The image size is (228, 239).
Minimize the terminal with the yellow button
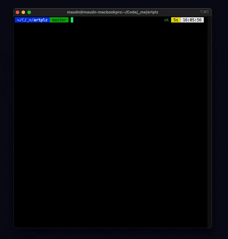23,12
